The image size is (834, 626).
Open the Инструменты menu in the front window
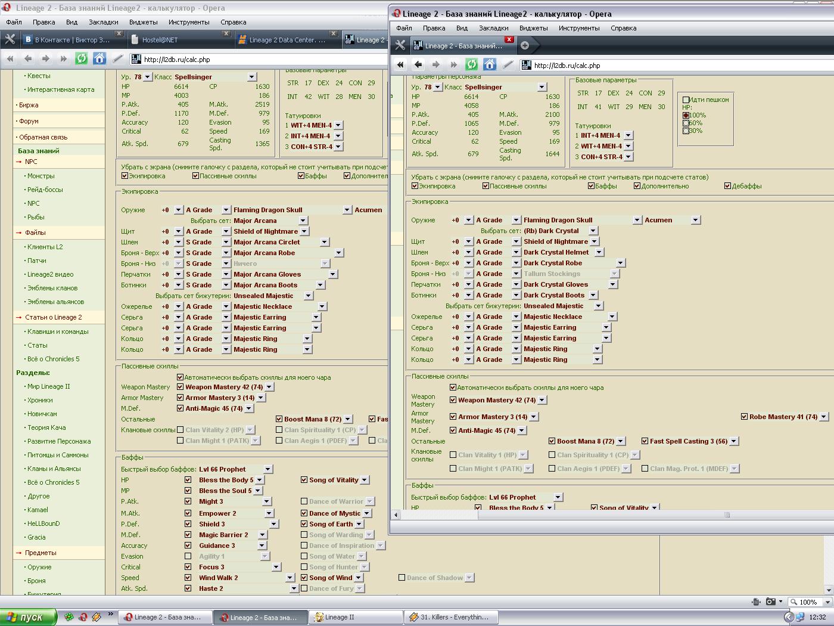580,28
